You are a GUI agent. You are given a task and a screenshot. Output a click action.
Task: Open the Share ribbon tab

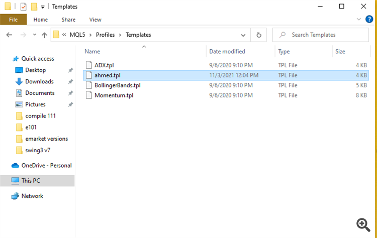coord(68,20)
